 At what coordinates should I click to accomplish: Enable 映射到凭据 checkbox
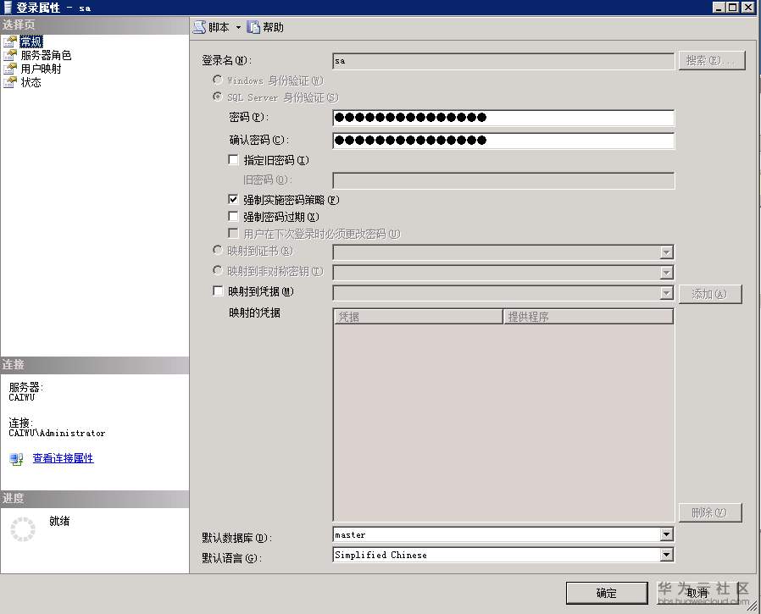coord(219,290)
